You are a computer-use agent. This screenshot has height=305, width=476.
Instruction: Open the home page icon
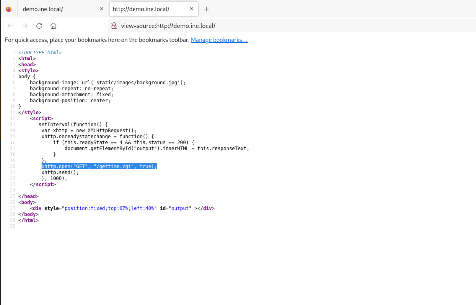[x=54, y=26]
